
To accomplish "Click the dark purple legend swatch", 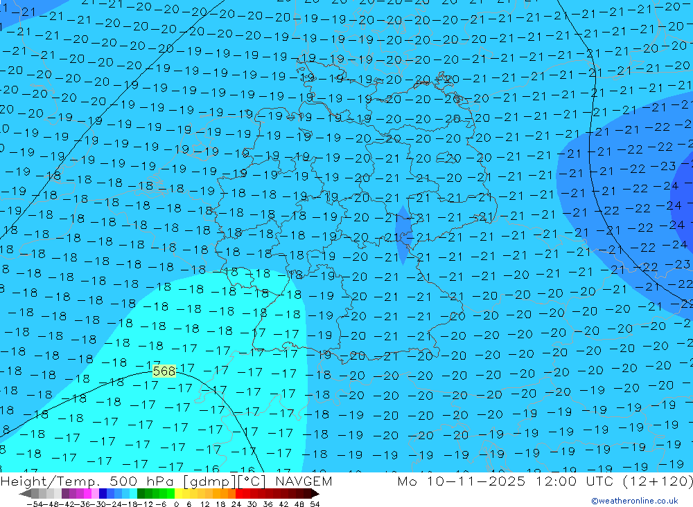I will 65,493.
